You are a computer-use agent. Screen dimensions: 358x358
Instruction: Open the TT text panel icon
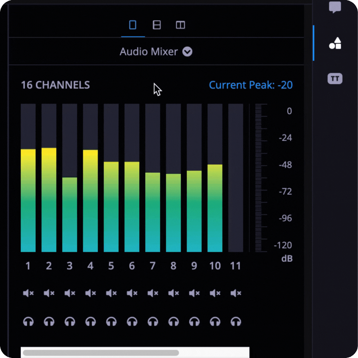pos(335,79)
